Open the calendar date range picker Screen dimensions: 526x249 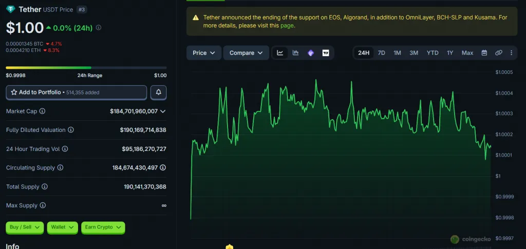pos(484,52)
